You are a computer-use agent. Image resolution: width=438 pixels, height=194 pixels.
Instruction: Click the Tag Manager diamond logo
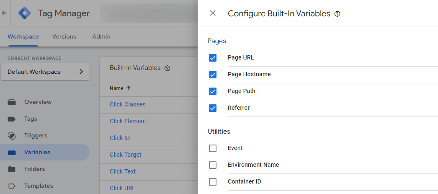[25, 13]
